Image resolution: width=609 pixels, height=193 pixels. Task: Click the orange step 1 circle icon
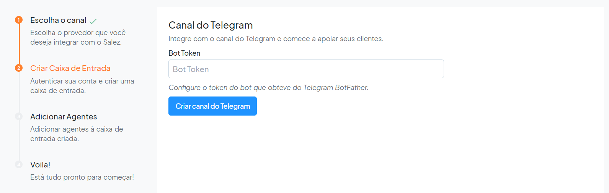tap(19, 20)
